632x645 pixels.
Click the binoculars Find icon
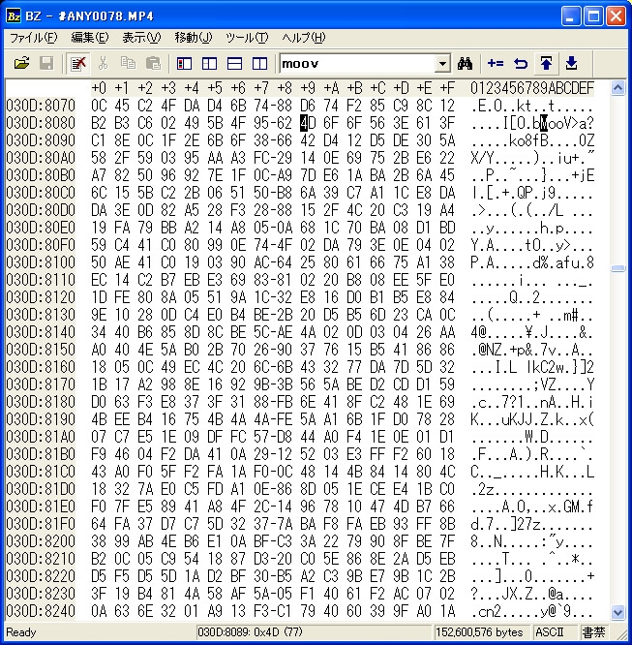[465, 63]
